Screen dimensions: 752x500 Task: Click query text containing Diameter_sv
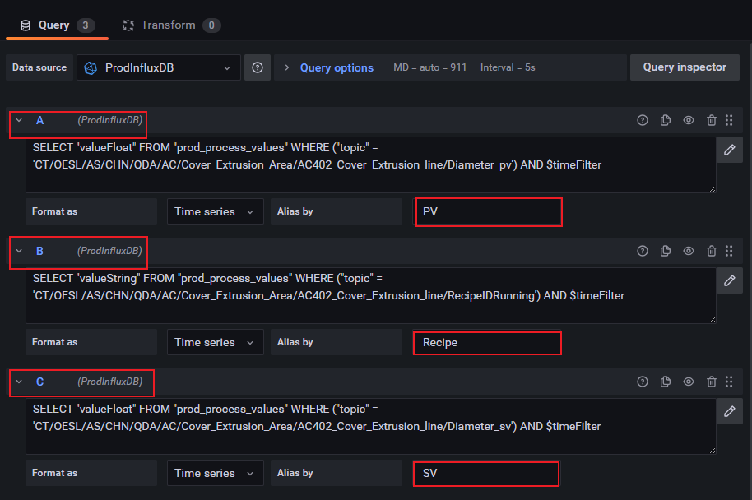pyautogui.click(x=370, y=426)
